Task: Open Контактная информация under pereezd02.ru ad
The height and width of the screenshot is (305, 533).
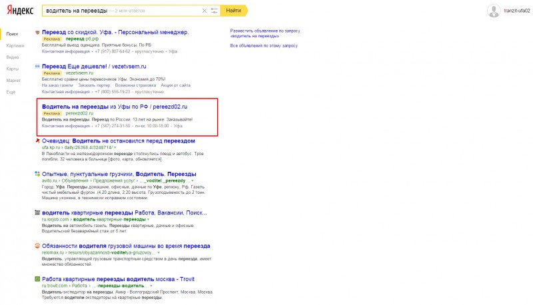Action: tap(65, 126)
